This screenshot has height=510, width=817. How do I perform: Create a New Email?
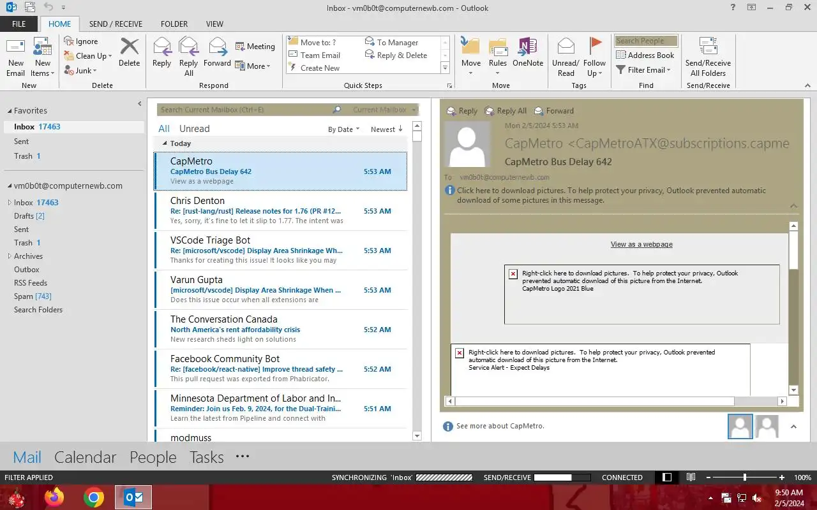tap(15, 57)
